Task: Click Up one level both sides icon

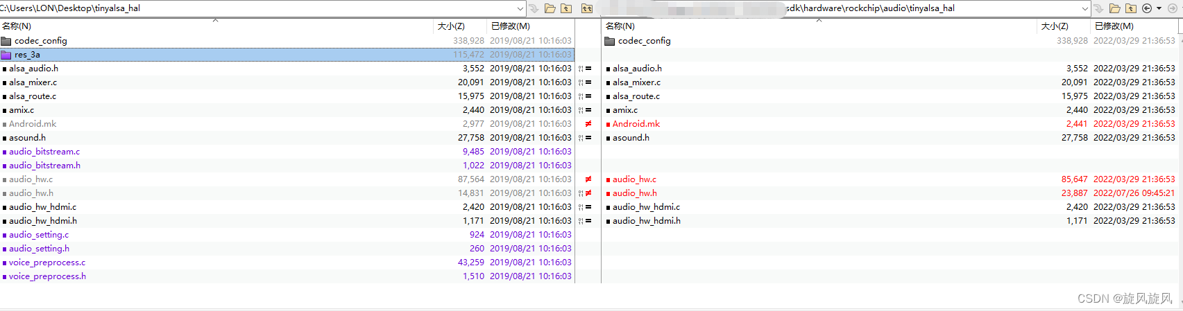Action: (x=586, y=8)
